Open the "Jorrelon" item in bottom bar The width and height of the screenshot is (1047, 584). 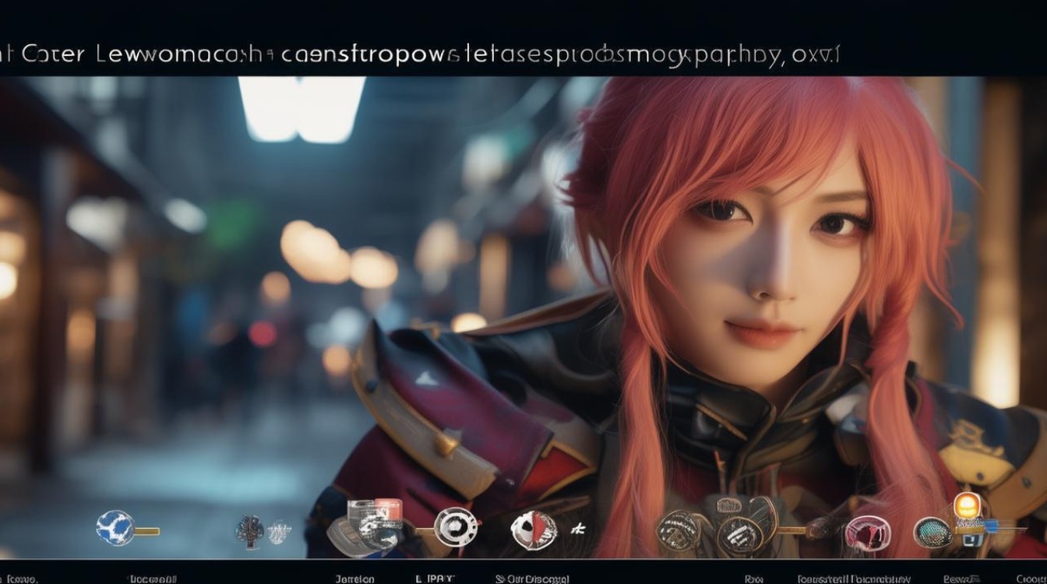coord(354,579)
